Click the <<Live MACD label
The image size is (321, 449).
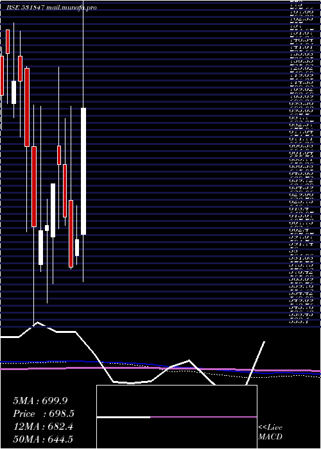[270, 432]
